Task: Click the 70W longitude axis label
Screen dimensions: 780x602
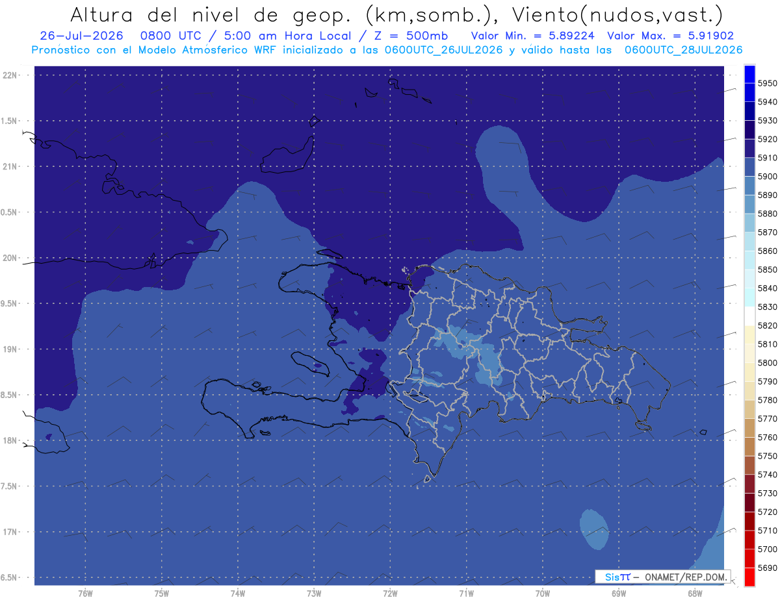Action: pos(543,593)
